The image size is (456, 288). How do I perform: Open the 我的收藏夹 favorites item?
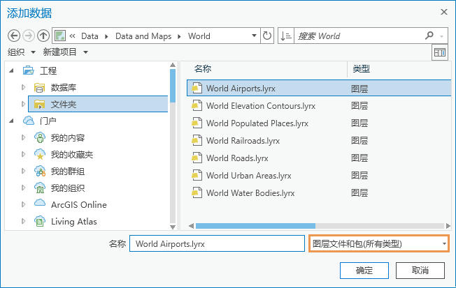71,155
